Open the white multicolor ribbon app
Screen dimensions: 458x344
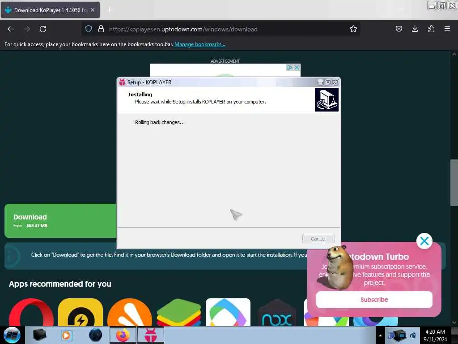click(x=228, y=312)
